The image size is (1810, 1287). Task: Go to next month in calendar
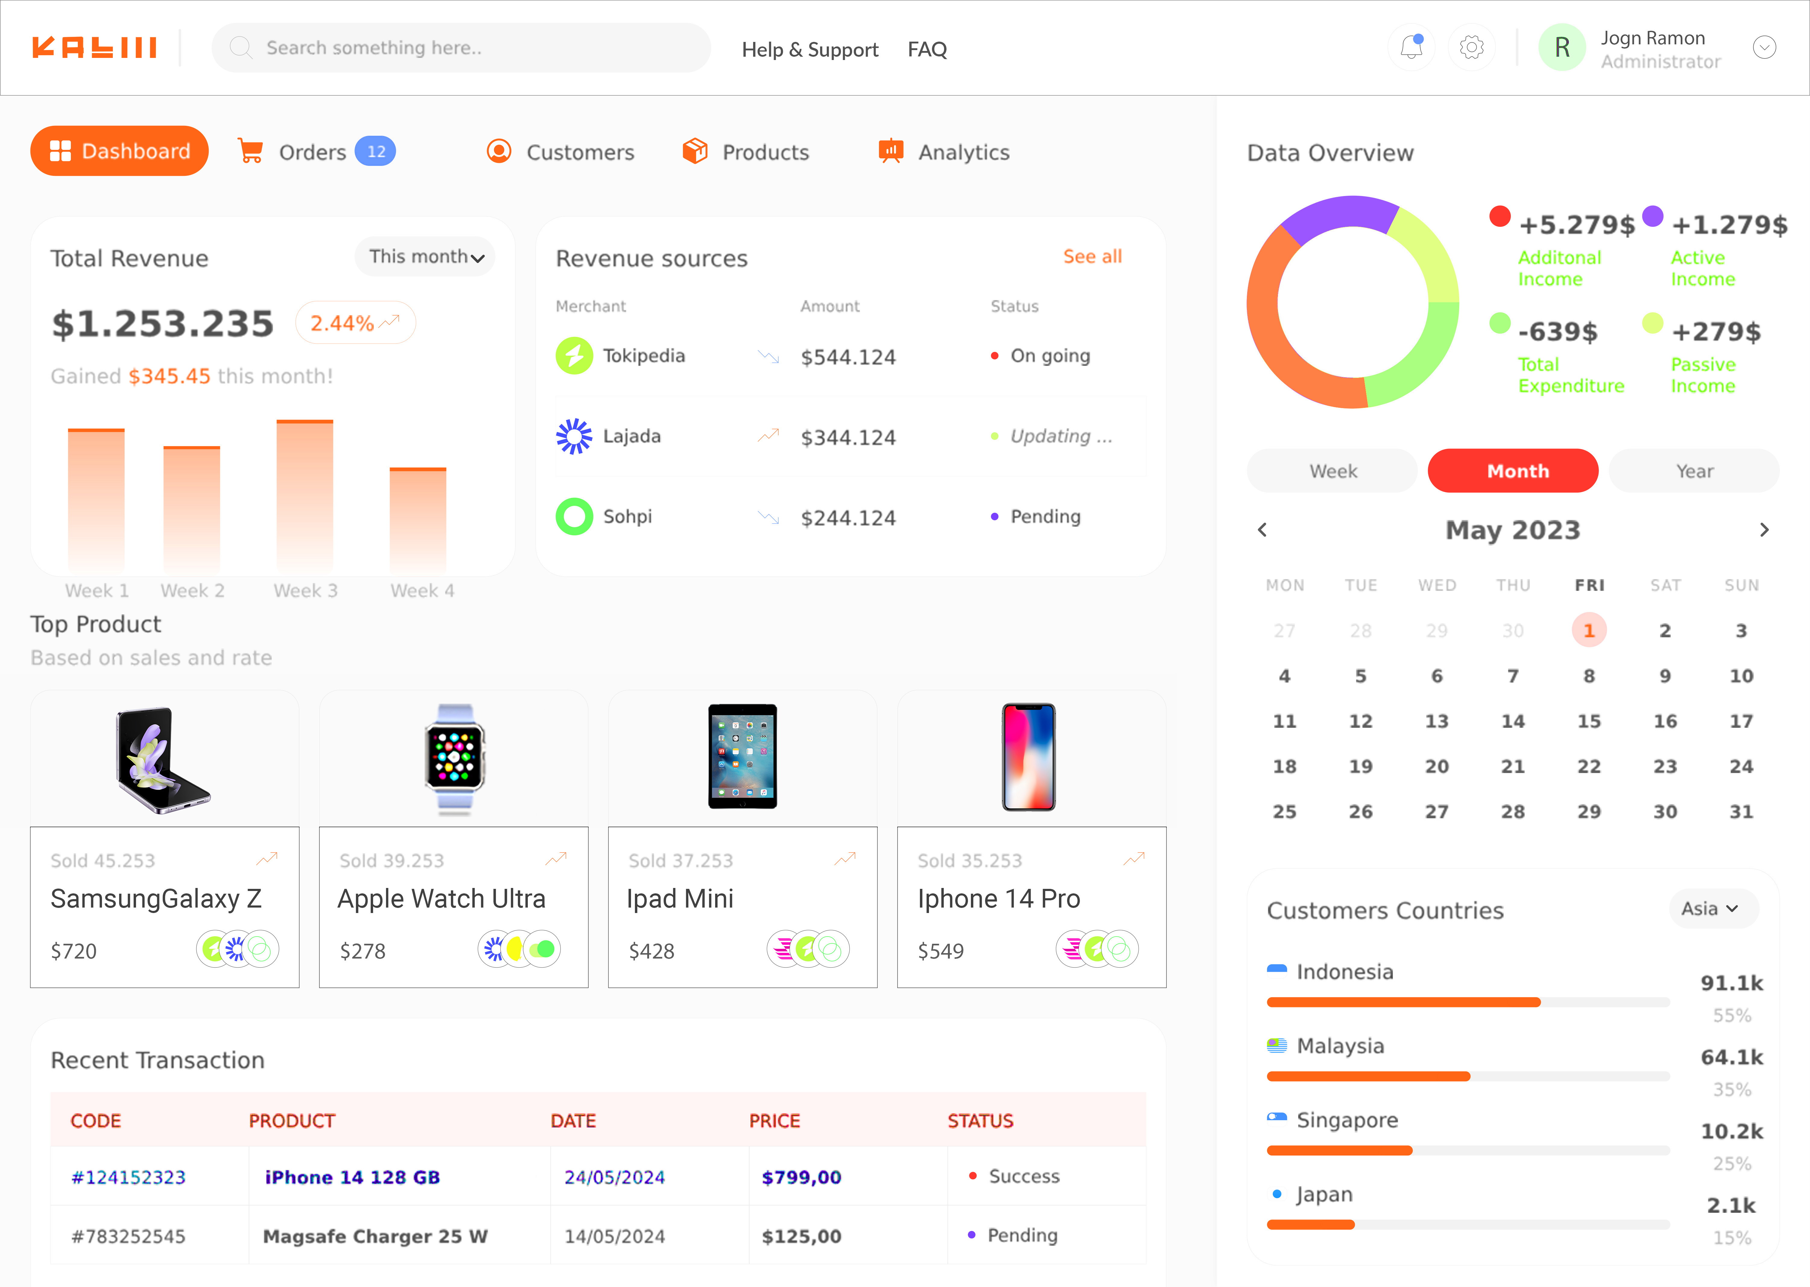pyautogui.click(x=1764, y=529)
